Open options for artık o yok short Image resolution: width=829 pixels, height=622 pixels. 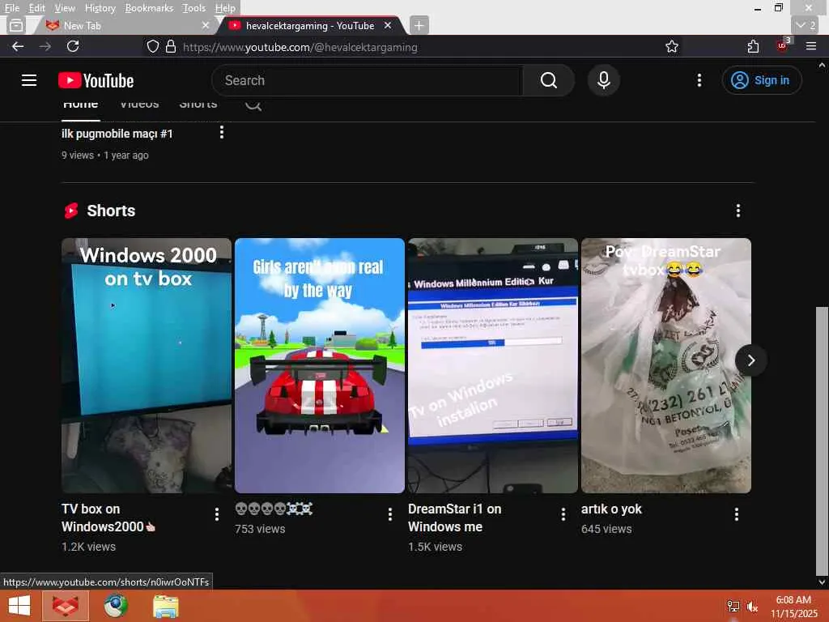[737, 514]
